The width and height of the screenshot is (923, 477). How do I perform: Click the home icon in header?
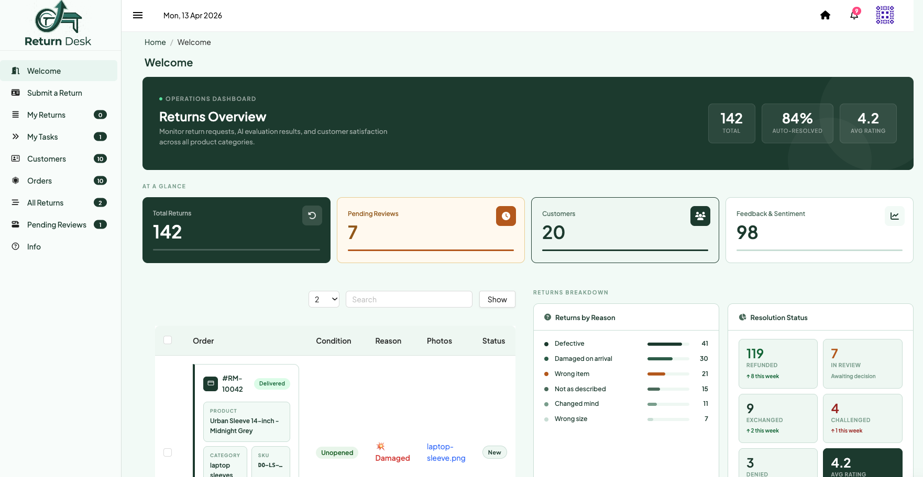(825, 15)
